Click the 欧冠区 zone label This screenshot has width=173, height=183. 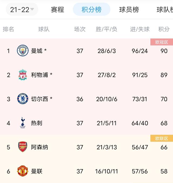coord(162,42)
